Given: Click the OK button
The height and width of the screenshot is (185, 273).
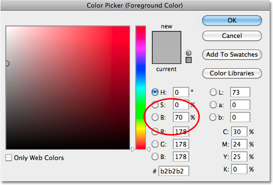Looking at the screenshot, I should click(x=232, y=21).
